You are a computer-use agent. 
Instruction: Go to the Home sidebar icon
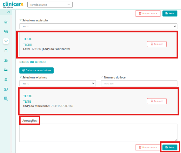(6, 22)
